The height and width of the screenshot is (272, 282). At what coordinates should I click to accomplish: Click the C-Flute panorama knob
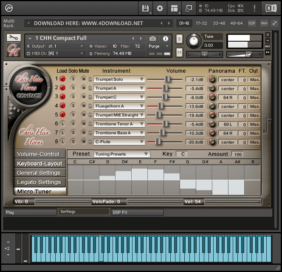(x=212, y=142)
